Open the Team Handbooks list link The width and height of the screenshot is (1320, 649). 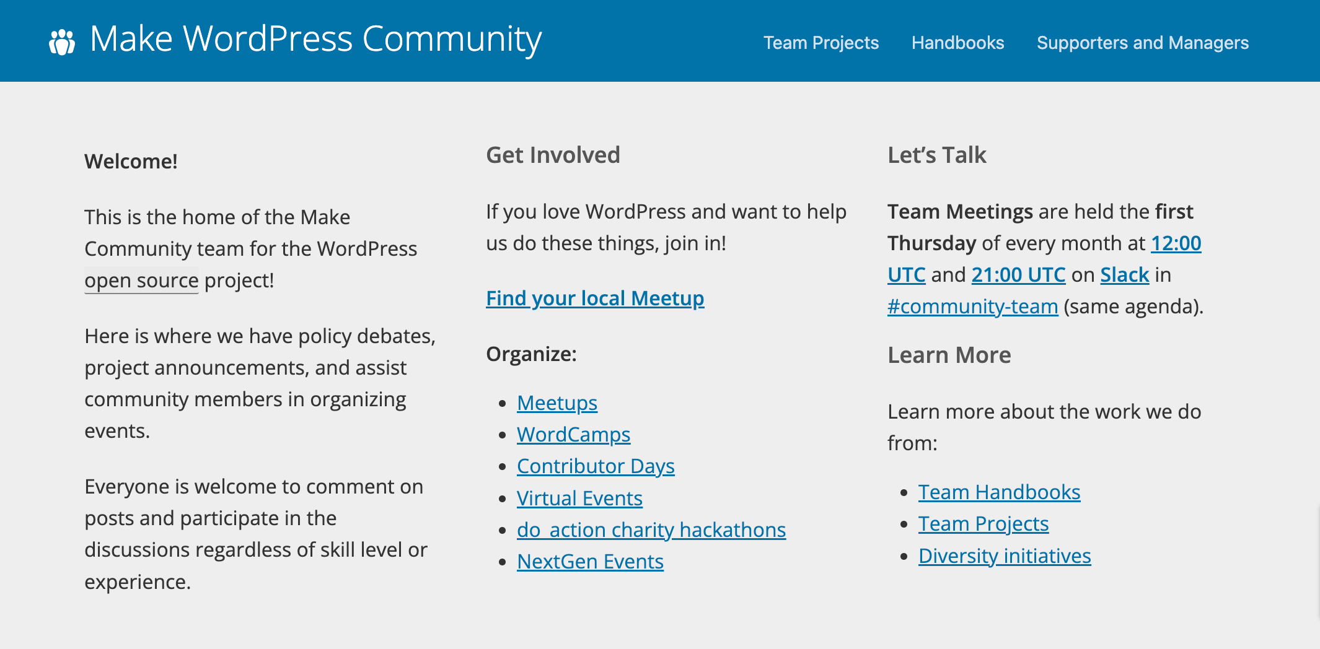[x=999, y=492]
